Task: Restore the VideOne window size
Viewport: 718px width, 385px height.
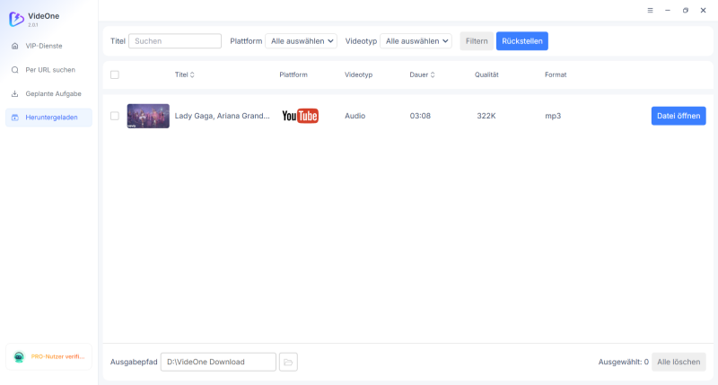Action: click(686, 10)
